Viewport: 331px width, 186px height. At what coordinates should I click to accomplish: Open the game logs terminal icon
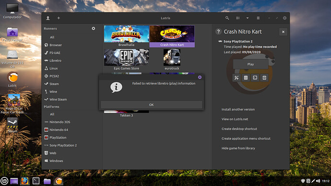tap(255, 78)
